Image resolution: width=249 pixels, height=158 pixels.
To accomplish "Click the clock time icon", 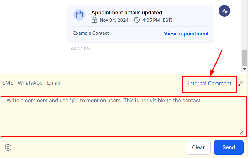I will (137, 20).
